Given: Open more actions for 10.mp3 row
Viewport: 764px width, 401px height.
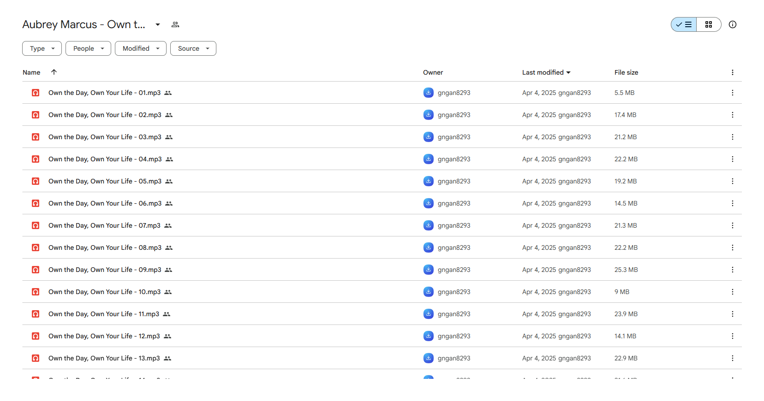Looking at the screenshot, I should [732, 292].
